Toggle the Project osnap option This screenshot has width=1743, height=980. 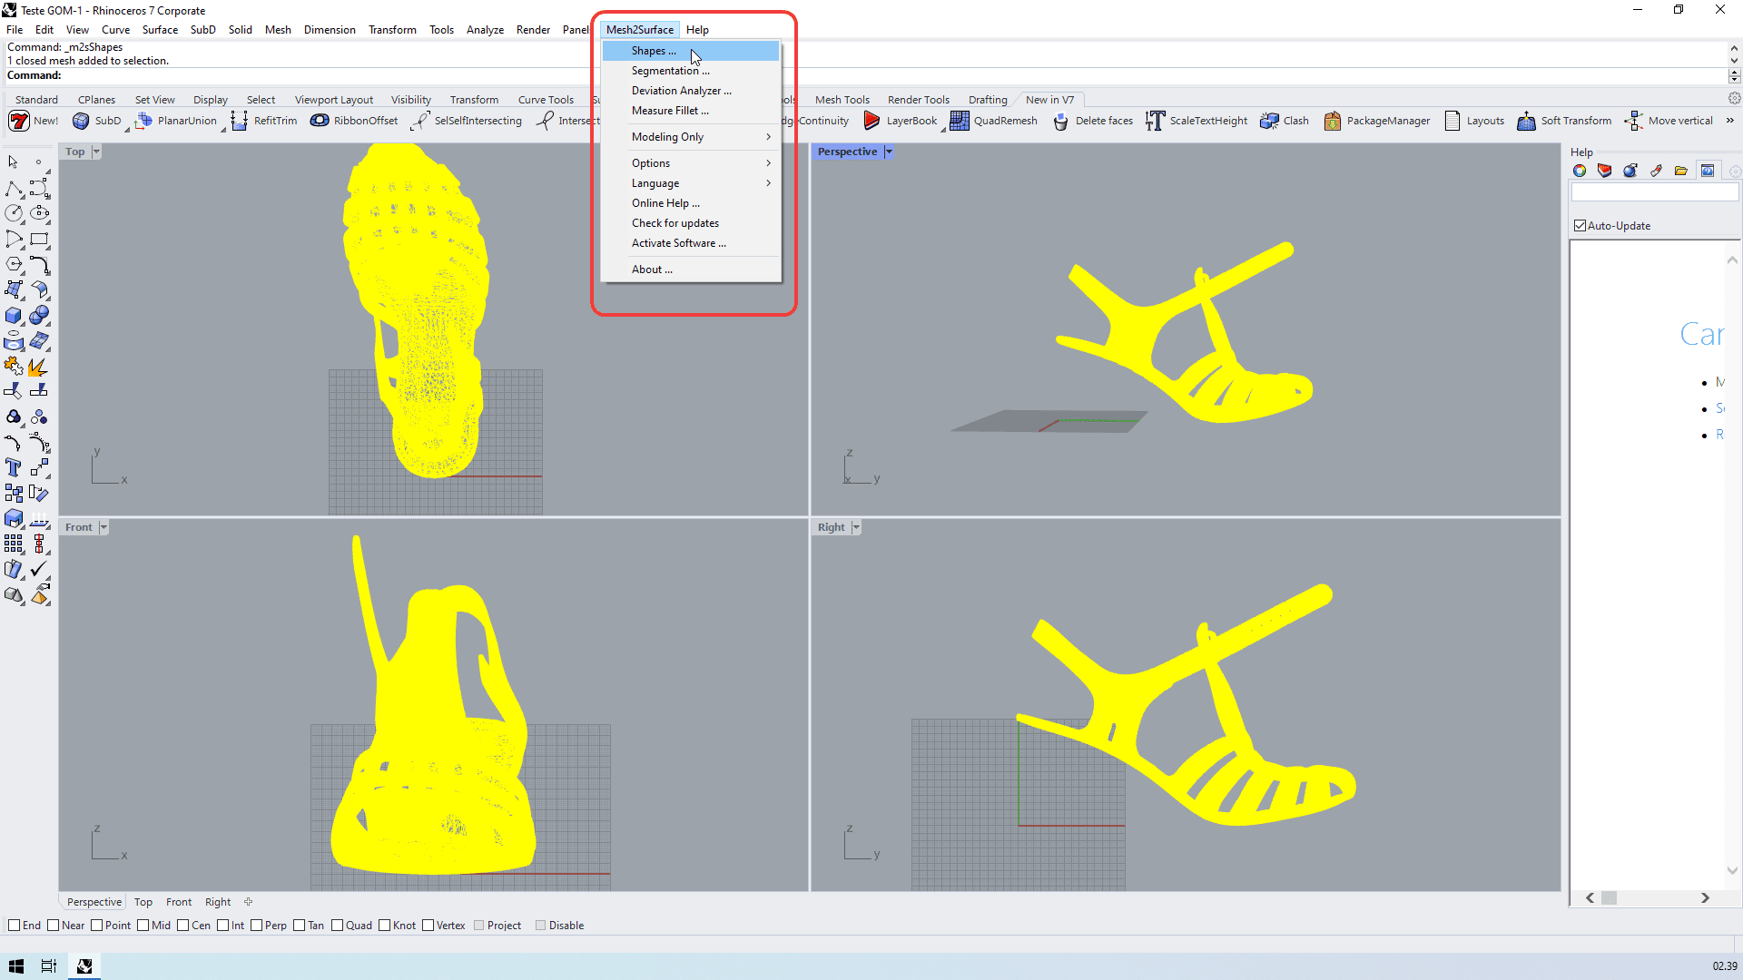point(481,925)
